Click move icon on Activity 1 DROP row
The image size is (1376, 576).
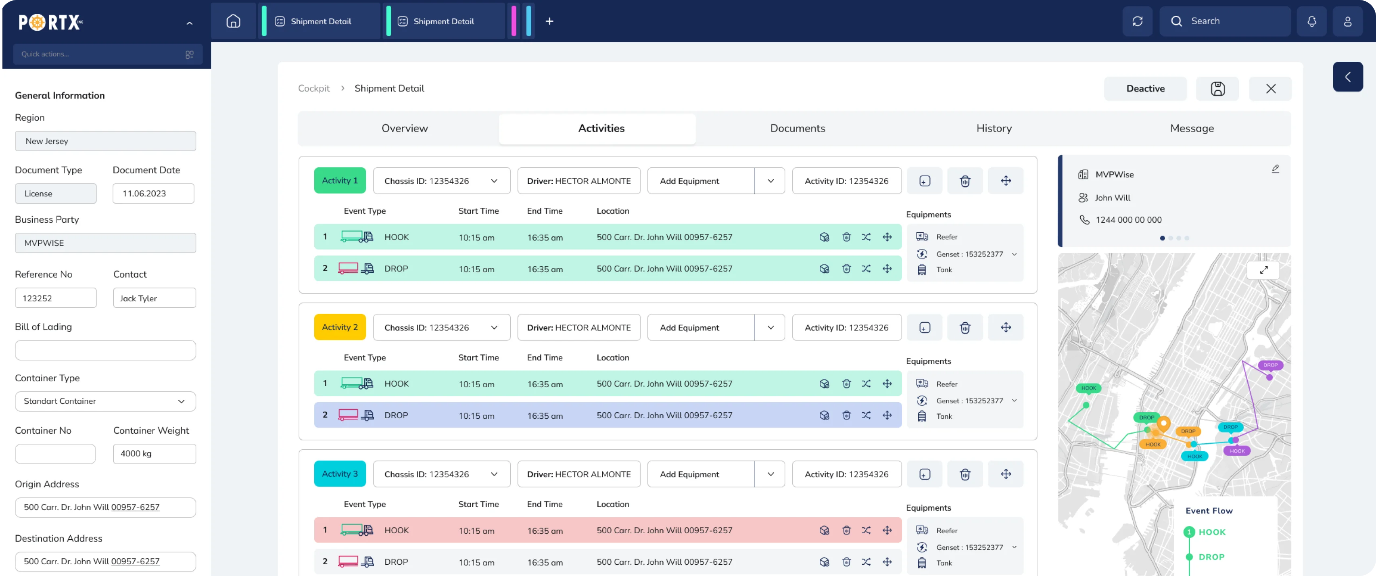pyautogui.click(x=887, y=269)
